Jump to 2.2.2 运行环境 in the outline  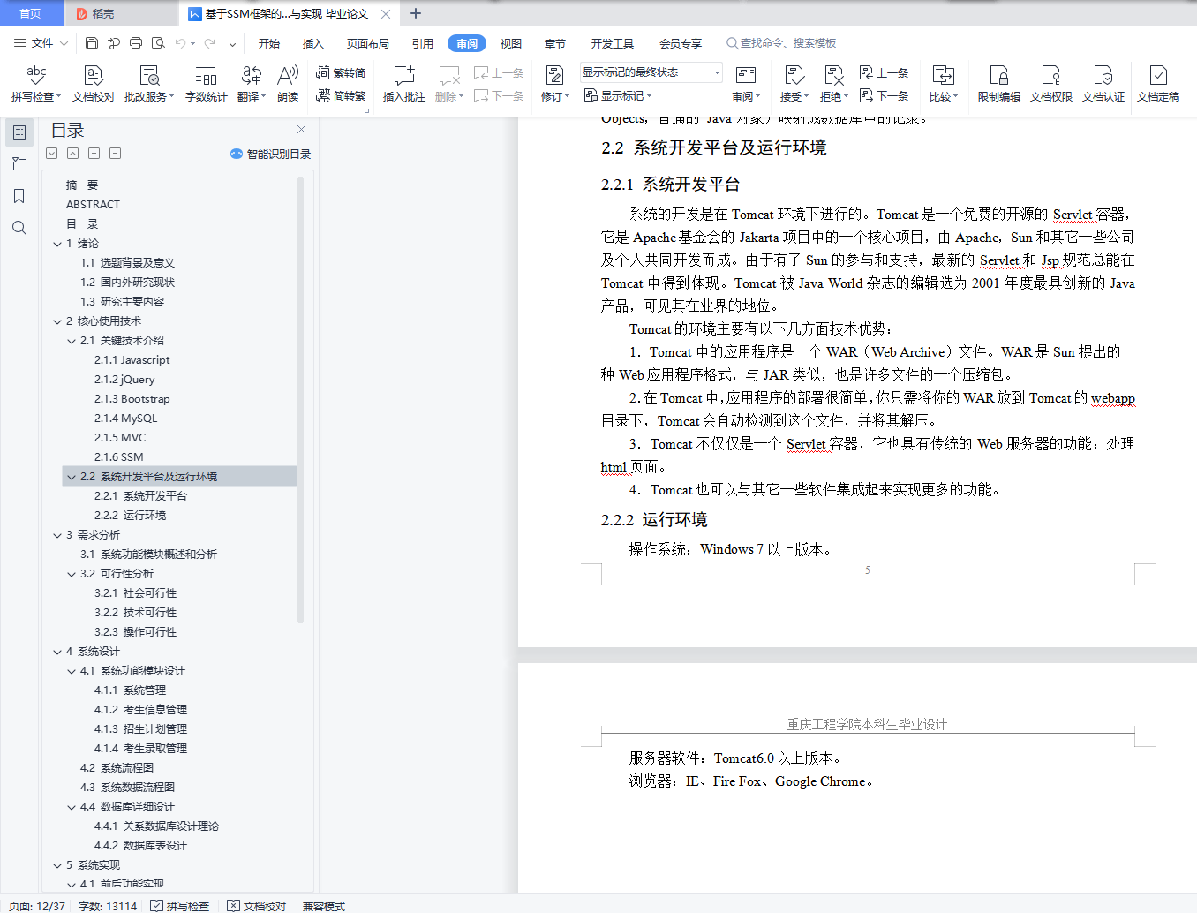[x=130, y=516]
